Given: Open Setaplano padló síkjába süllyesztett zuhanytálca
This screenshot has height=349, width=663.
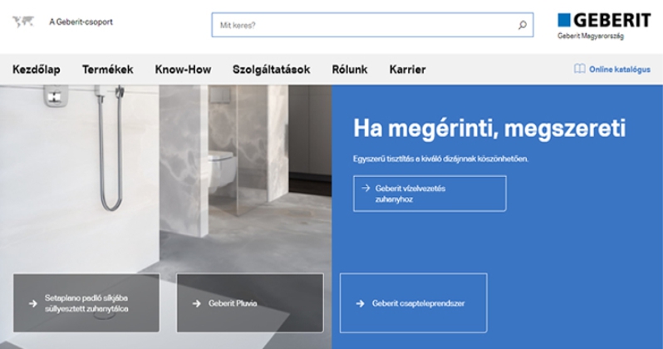Looking at the screenshot, I should tap(86, 303).
